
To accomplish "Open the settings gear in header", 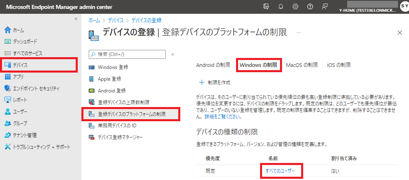I will tap(295, 7).
